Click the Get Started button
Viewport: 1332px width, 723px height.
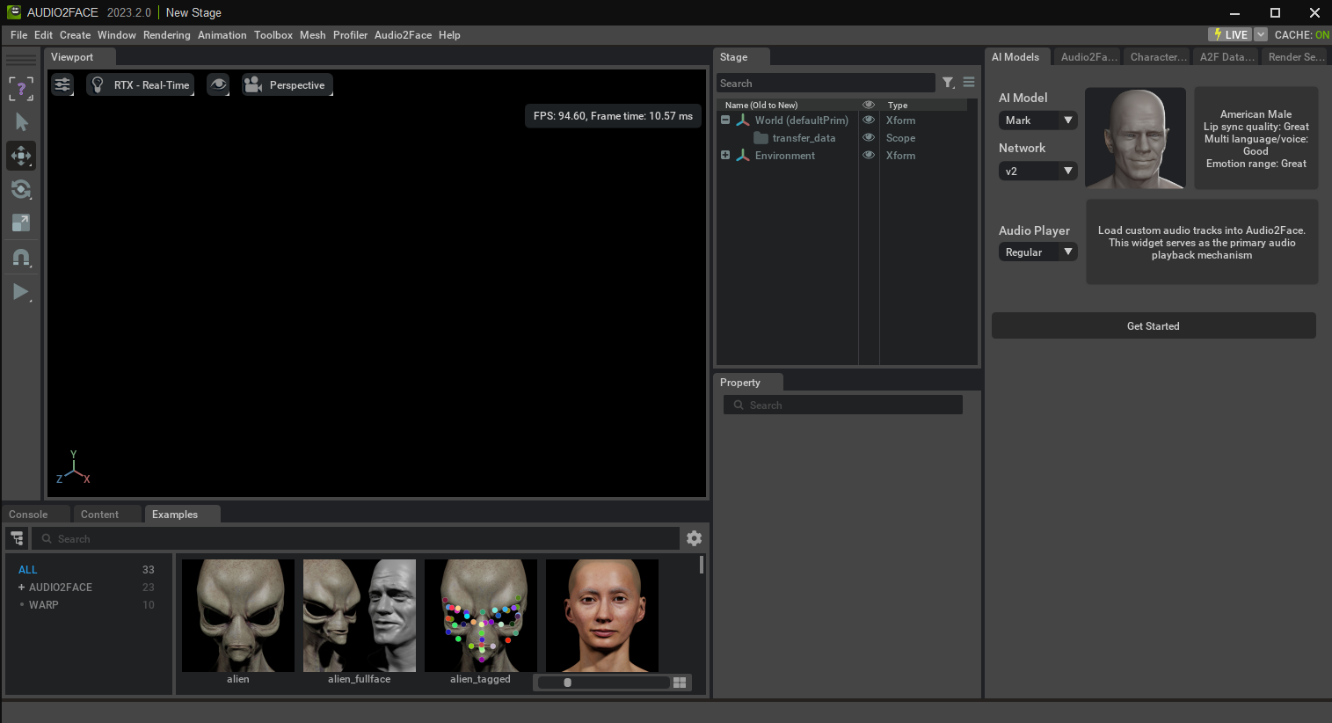(x=1153, y=326)
